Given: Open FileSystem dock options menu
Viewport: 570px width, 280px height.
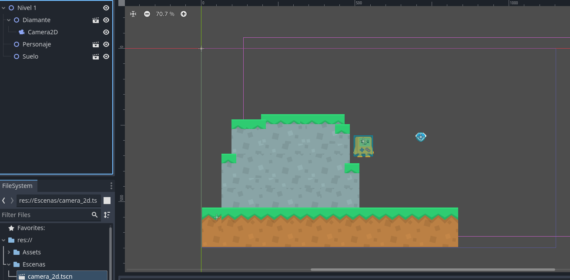Looking at the screenshot, I should 111,186.
